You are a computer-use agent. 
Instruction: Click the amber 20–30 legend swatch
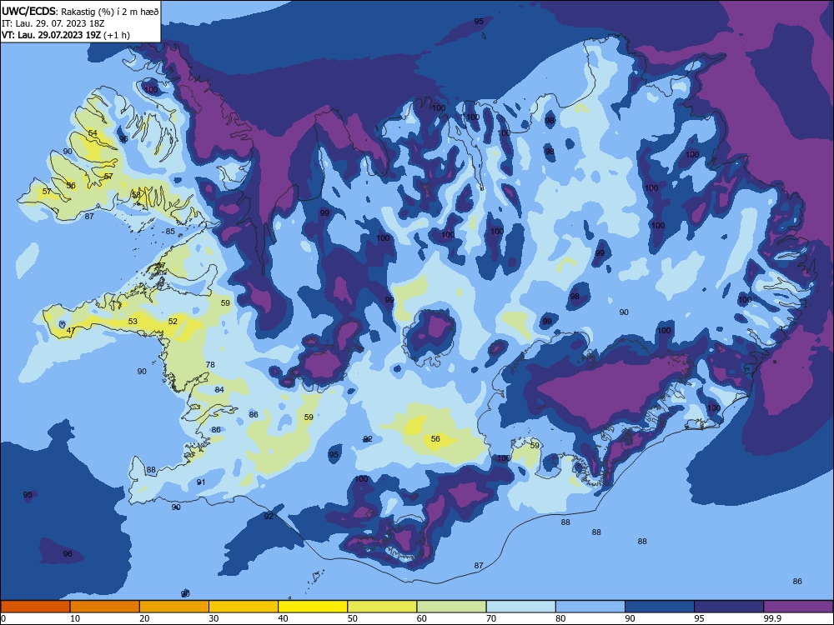(x=174, y=607)
